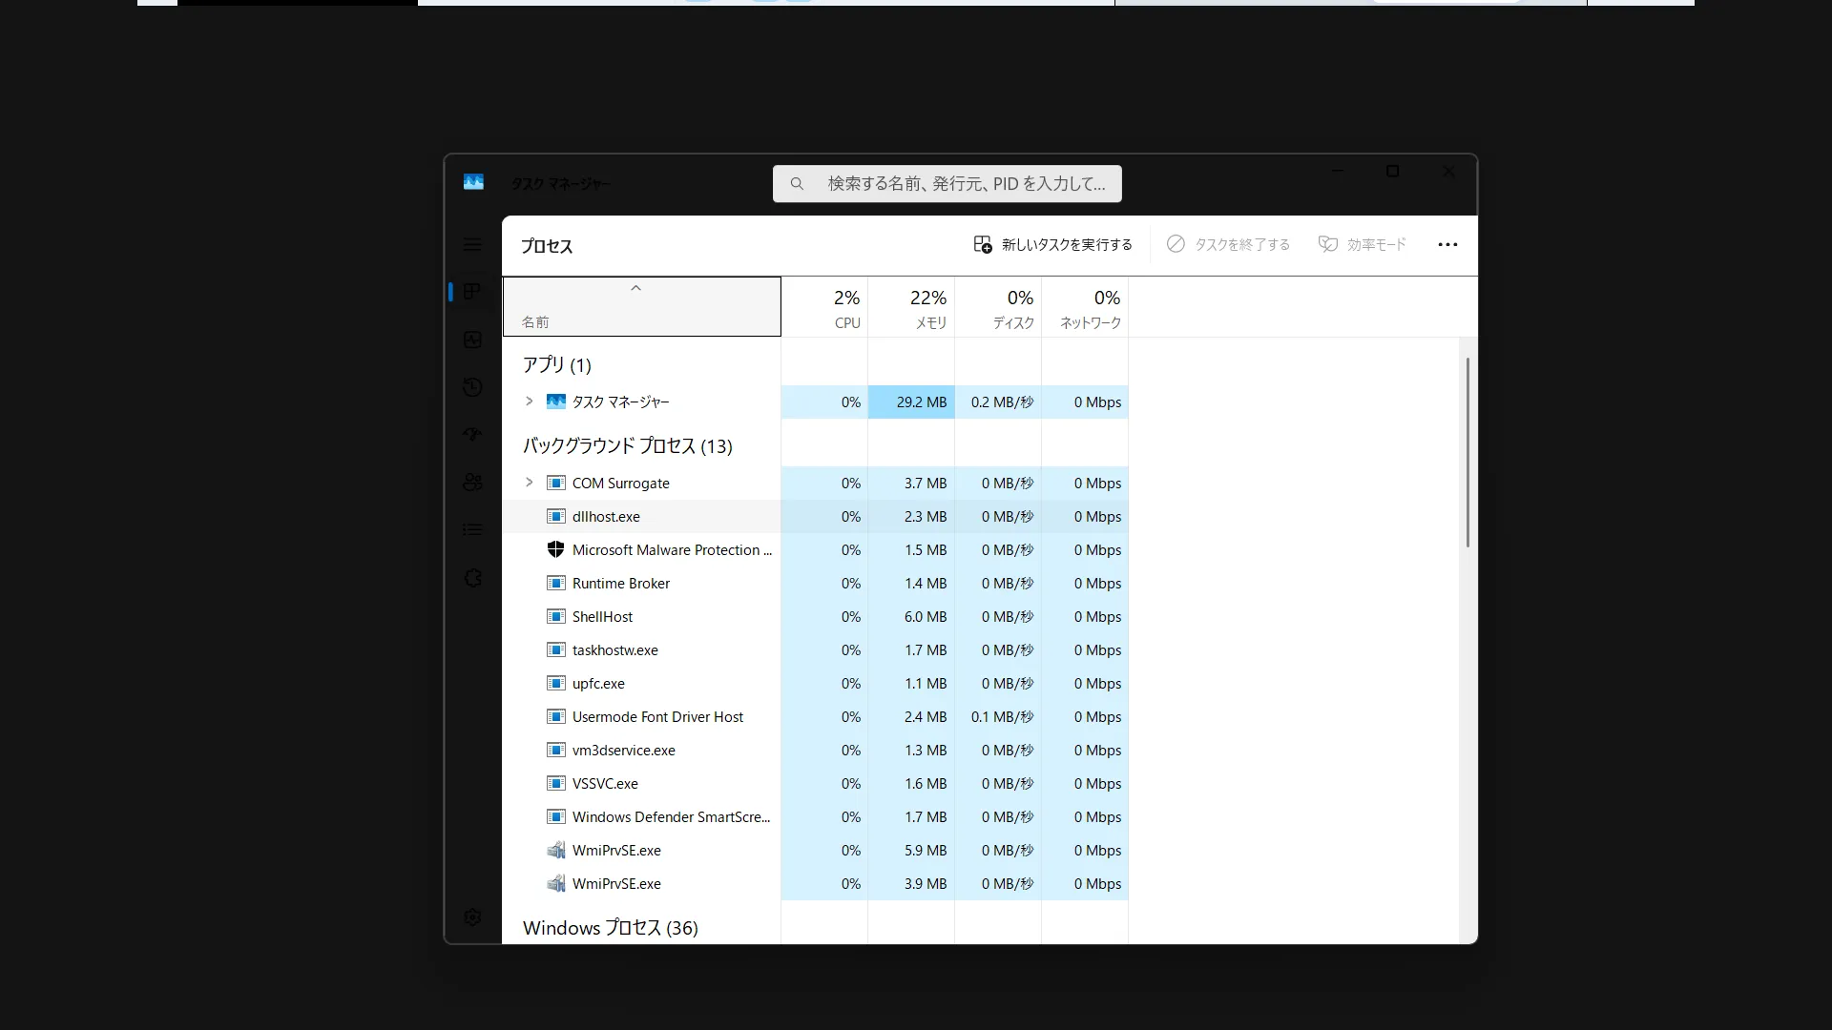Open the three-dots more options menu

click(1447, 245)
